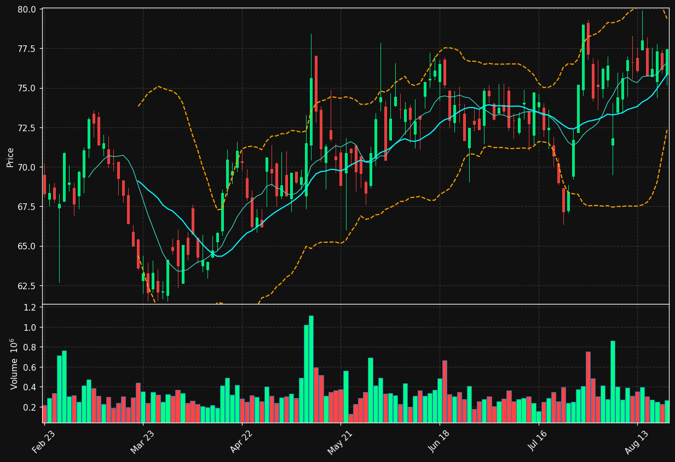Click the Price axis title

tap(10, 156)
